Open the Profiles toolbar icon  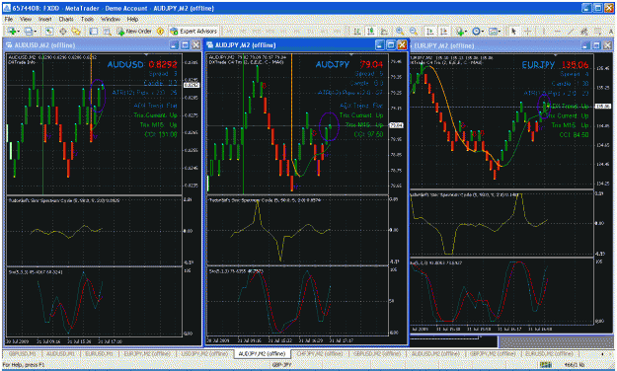[x=30, y=31]
